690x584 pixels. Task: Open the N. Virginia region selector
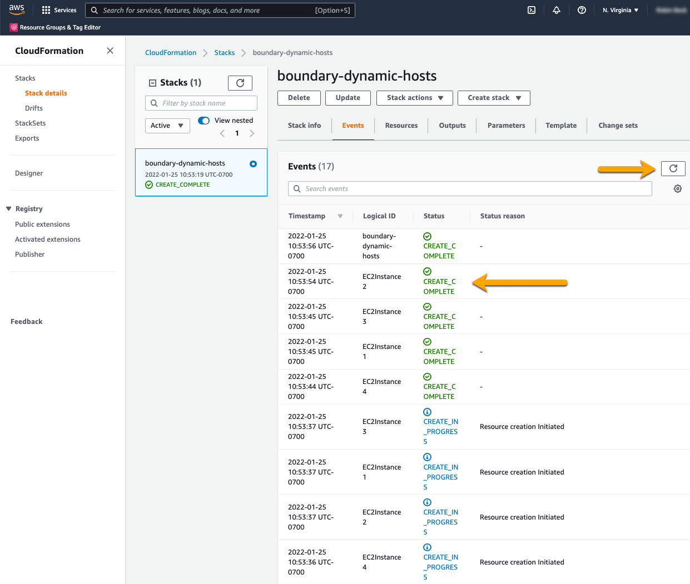click(x=620, y=10)
